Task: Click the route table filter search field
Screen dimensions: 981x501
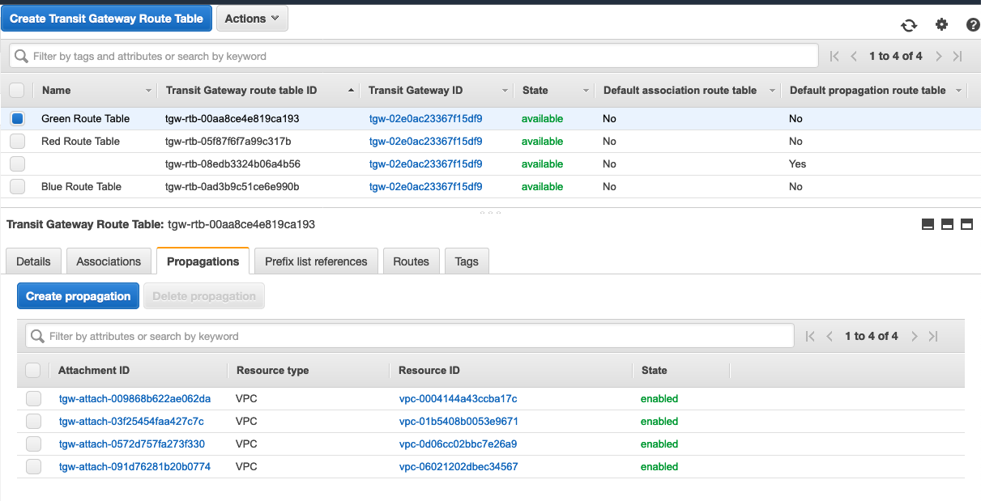Action: [x=413, y=57]
